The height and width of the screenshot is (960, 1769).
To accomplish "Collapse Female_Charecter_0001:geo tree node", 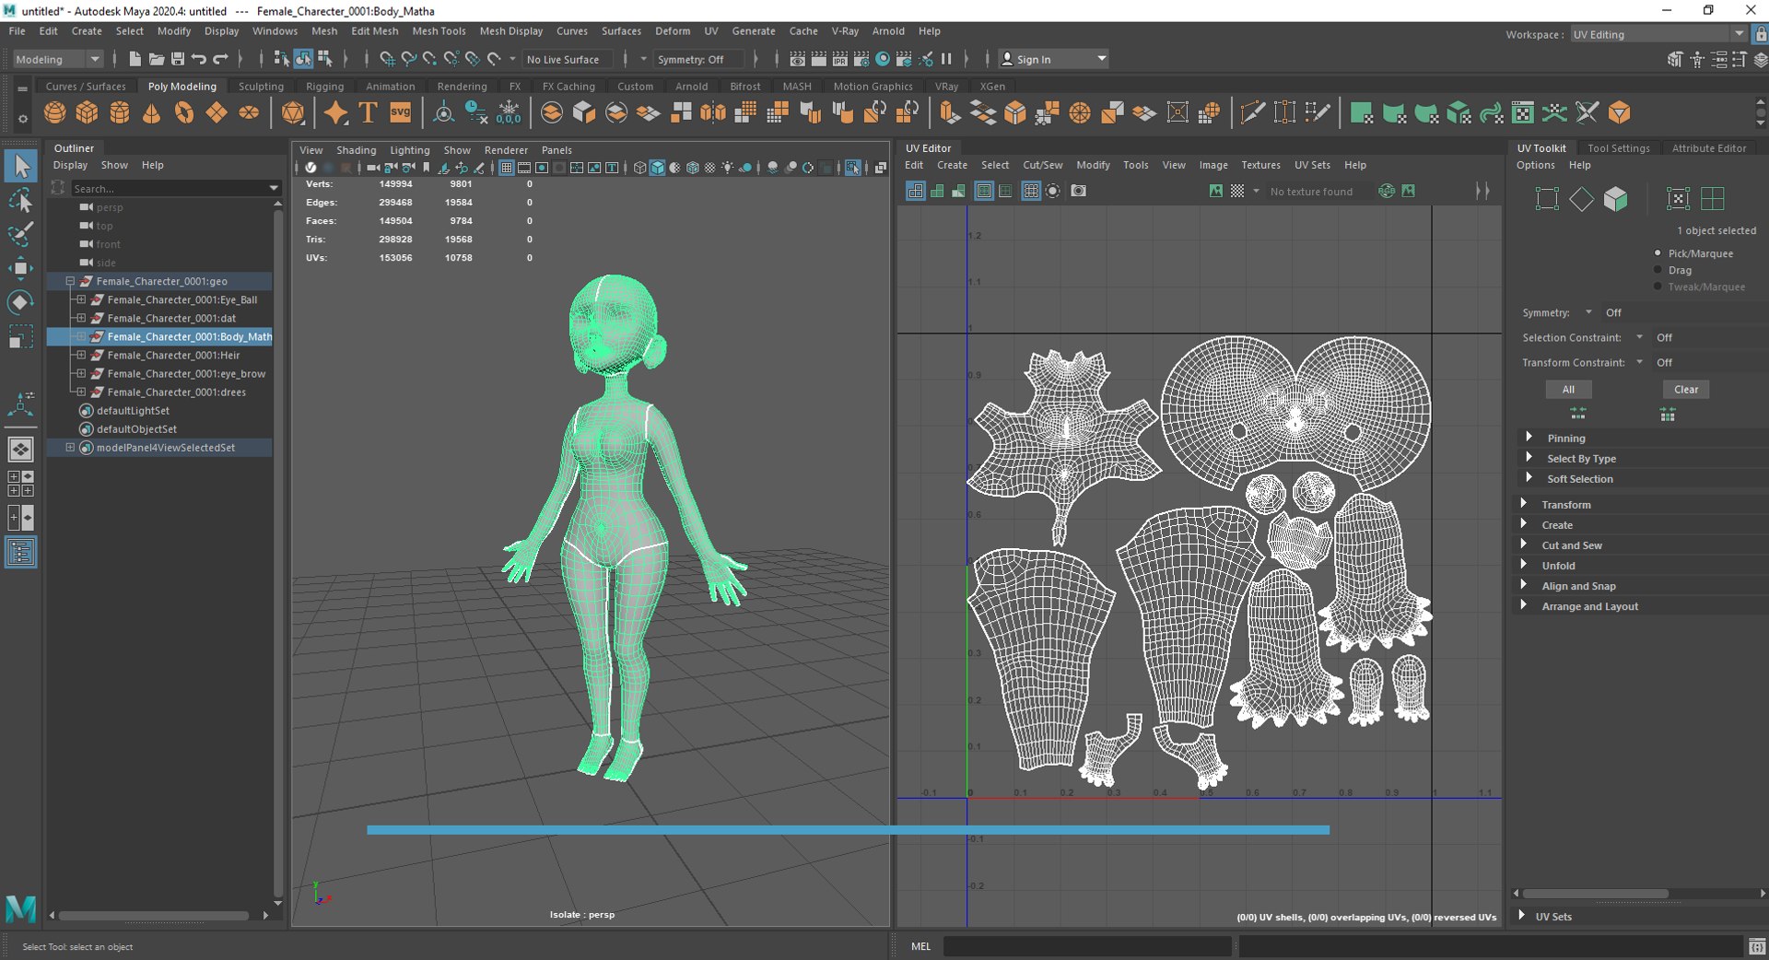I will (70, 281).
